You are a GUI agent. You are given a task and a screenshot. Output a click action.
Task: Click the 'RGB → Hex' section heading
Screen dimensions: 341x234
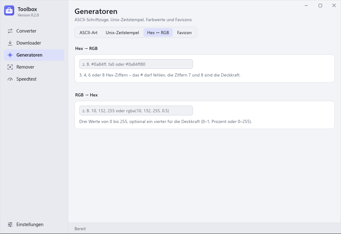86,95
